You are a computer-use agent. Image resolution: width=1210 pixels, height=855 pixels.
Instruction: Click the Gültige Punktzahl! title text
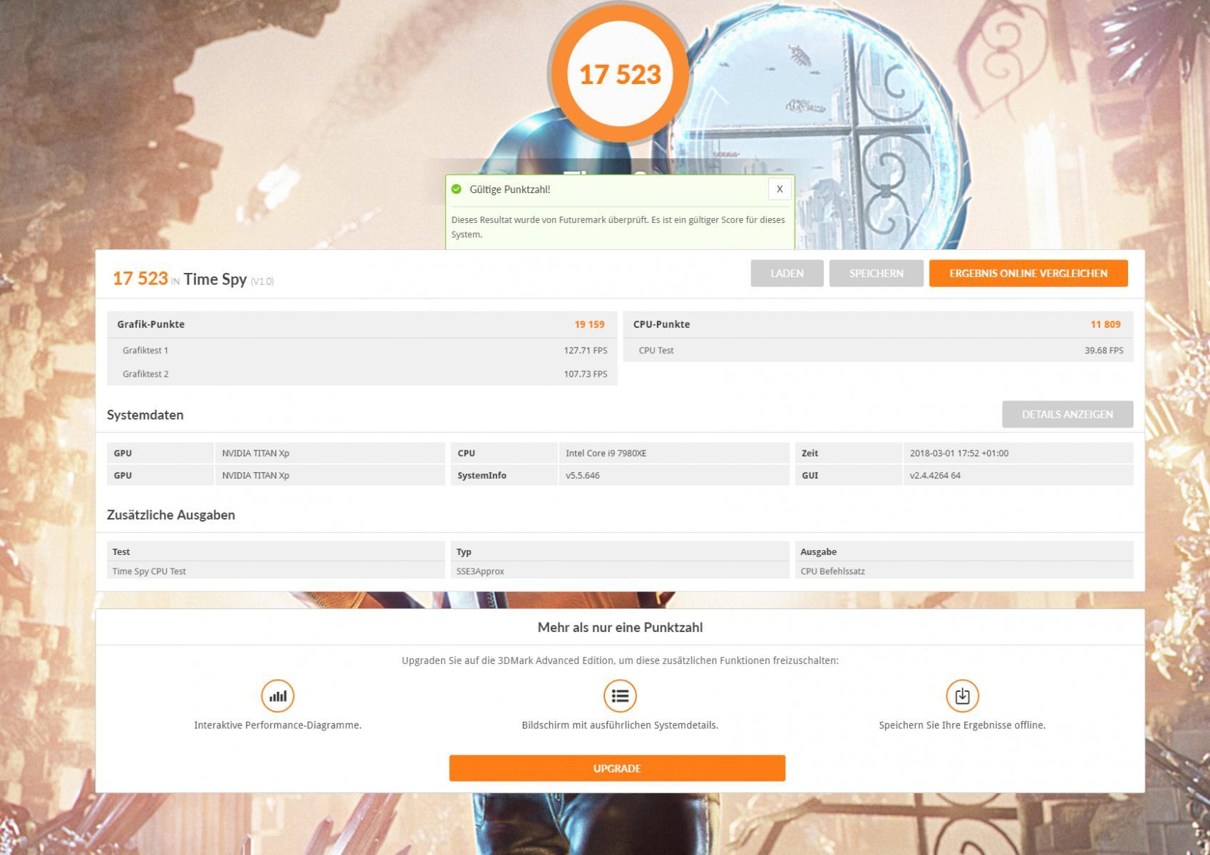[510, 190]
